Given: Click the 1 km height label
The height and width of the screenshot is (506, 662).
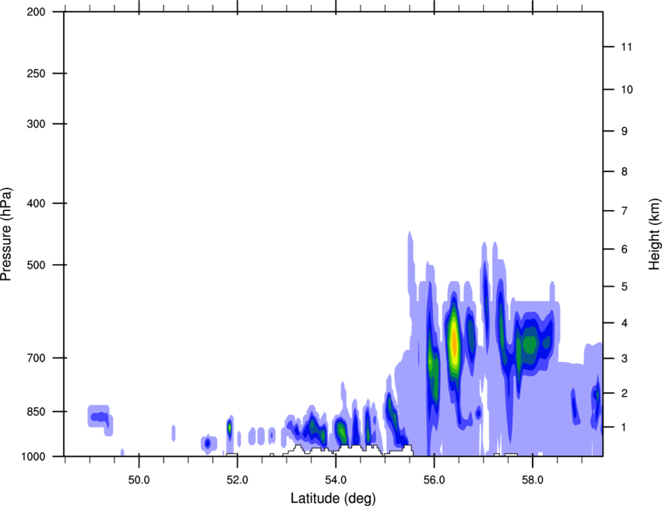Looking at the screenshot, I should pyautogui.click(x=625, y=427).
